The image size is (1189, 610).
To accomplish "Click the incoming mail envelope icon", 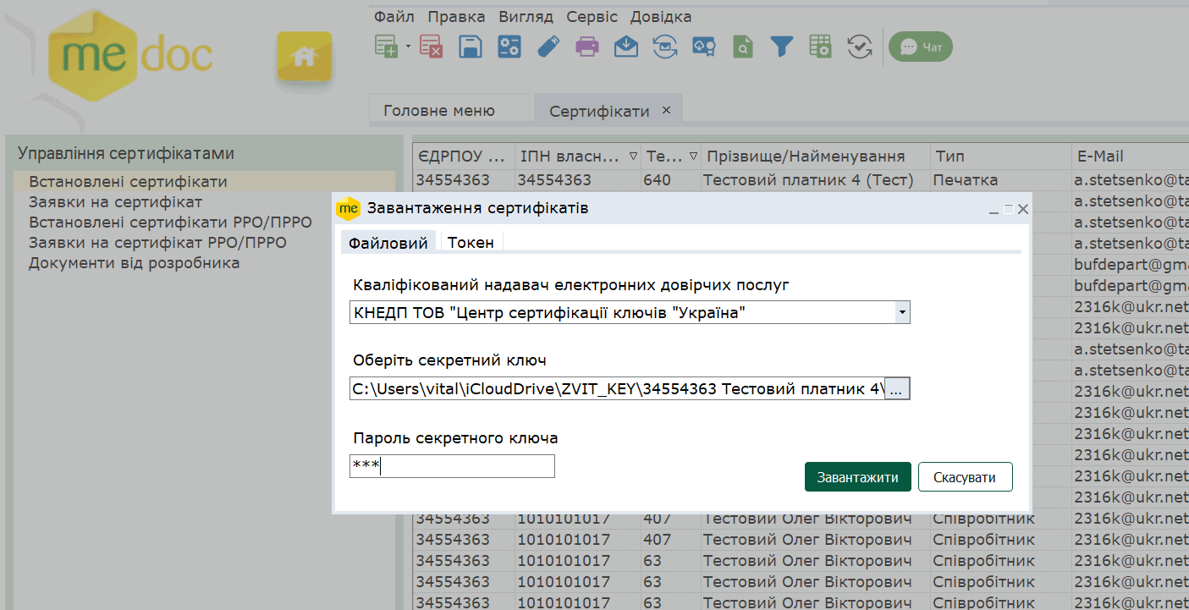I will [x=626, y=47].
